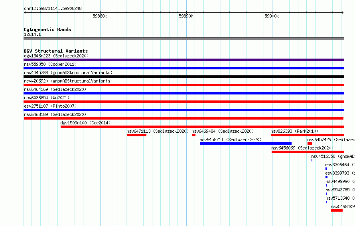
Task: Open variant nsv6468189 (Sedlazeck2020) label
Action: [55, 114]
